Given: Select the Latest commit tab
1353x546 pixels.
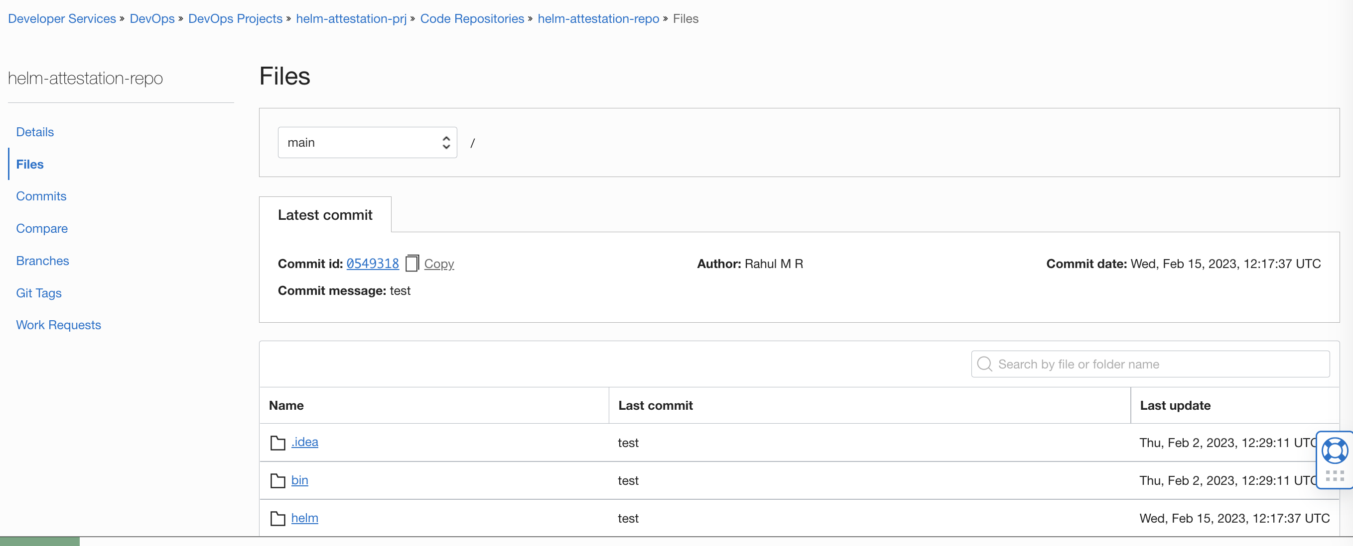Looking at the screenshot, I should 325,215.
